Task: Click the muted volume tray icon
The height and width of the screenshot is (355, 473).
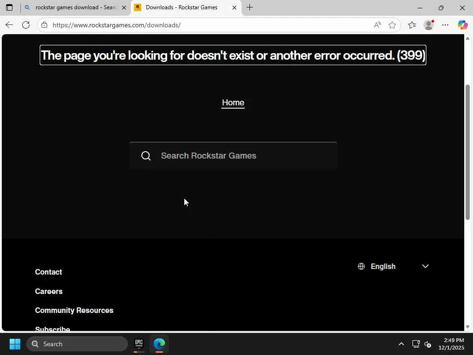Action: tap(428, 344)
